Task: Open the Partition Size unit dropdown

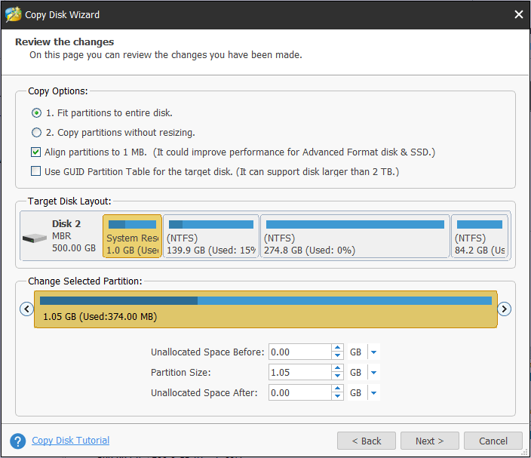Action: click(x=373, y=373)
